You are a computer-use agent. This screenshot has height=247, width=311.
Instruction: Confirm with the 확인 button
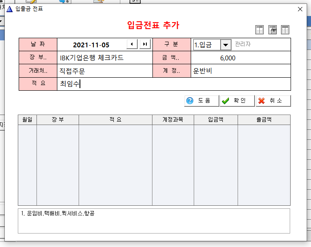coord(237,101)
